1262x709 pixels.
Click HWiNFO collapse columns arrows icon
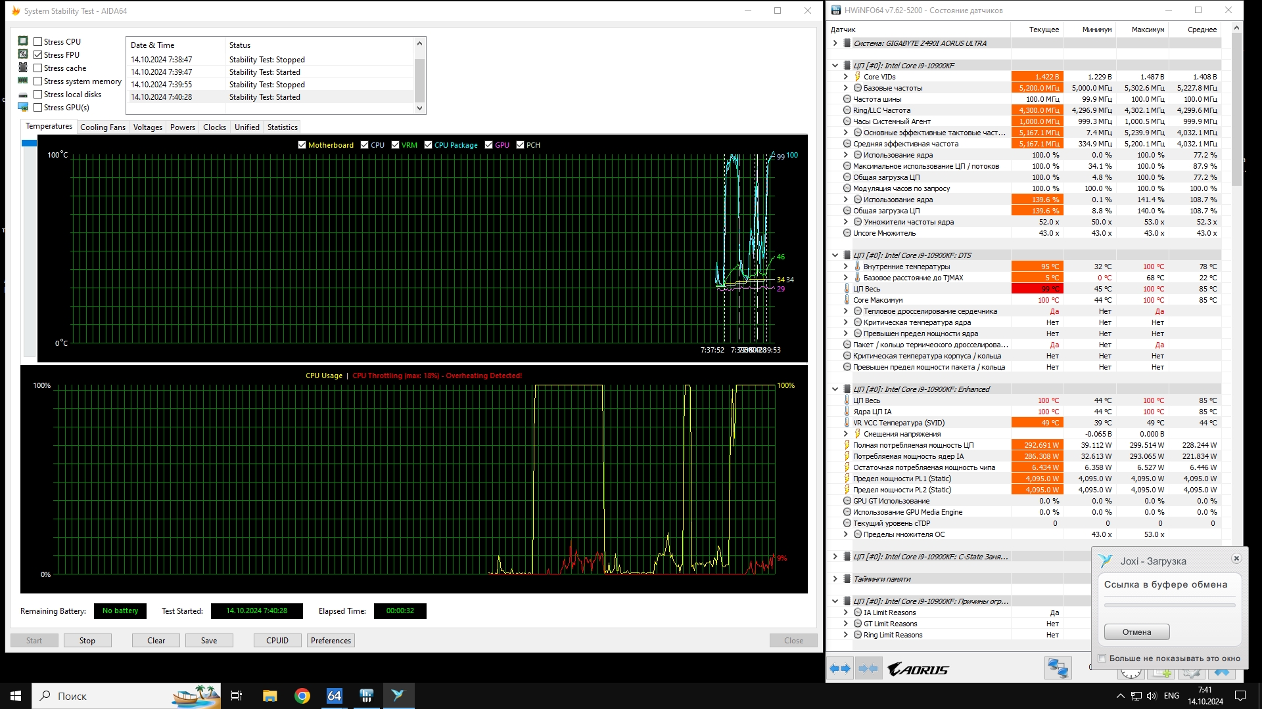[x=868, y=668]
